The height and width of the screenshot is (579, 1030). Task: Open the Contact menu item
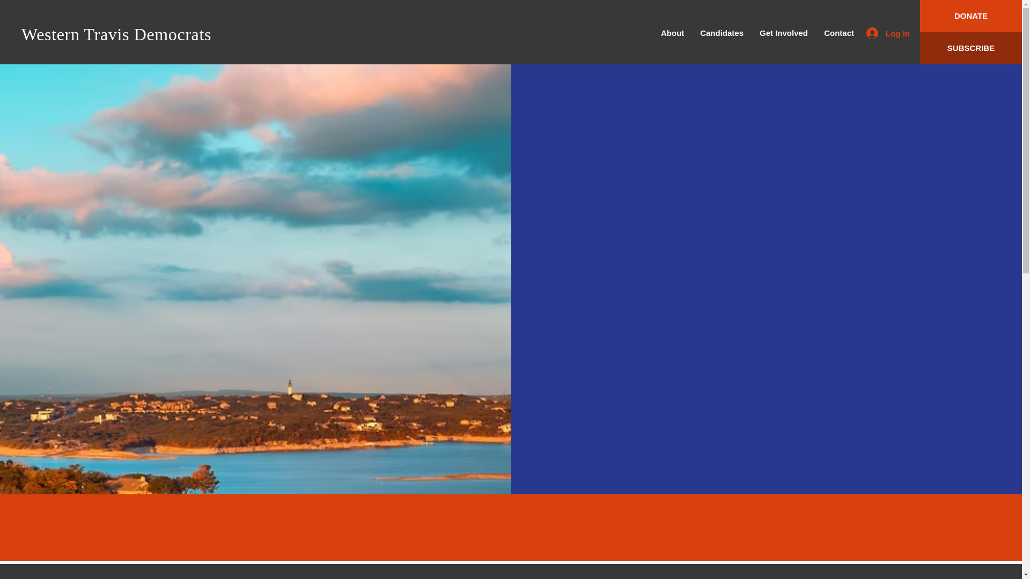click(838, 33)
